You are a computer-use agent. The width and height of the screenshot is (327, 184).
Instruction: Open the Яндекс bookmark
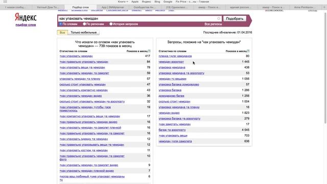tap(147, 2)
